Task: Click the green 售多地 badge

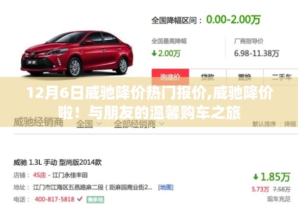Action: (x=95, y=199)
